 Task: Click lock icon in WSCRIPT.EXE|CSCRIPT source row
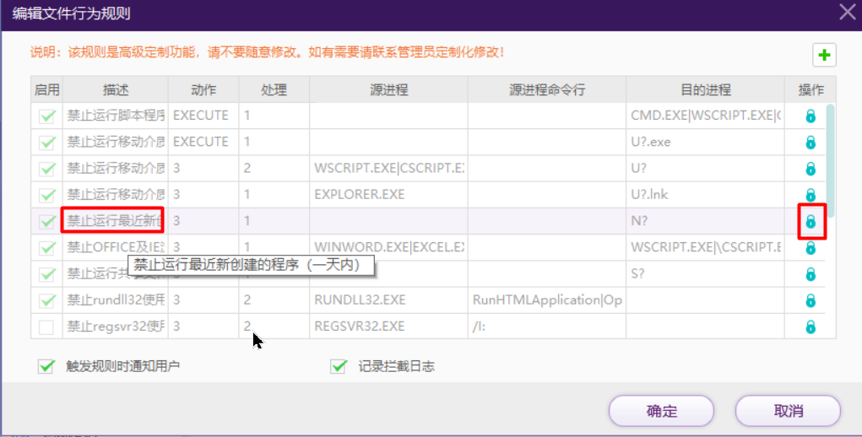pos(810,169)
